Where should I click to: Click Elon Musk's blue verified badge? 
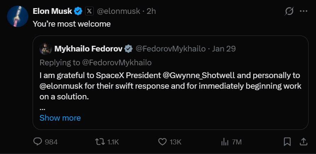(x=78, y=11)
